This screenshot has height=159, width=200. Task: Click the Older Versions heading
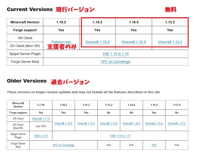[27, 81]
